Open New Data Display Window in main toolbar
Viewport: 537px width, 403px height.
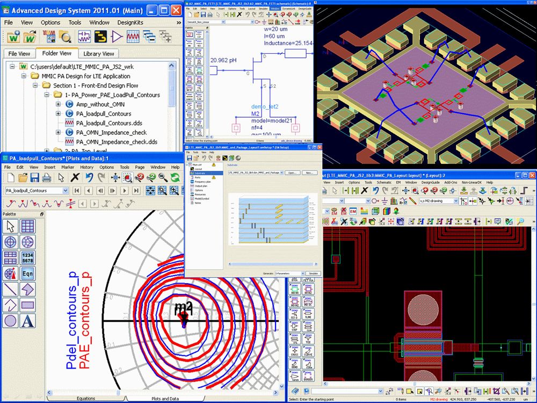[x=133, y=37]
